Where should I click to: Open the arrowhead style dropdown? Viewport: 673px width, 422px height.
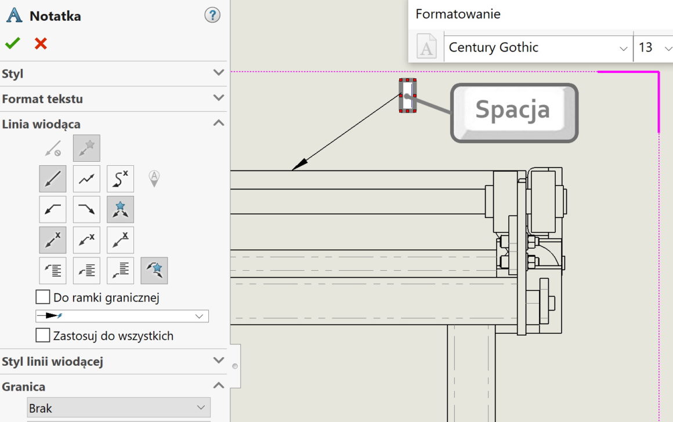pyautogui.click(x=200, y=316)
